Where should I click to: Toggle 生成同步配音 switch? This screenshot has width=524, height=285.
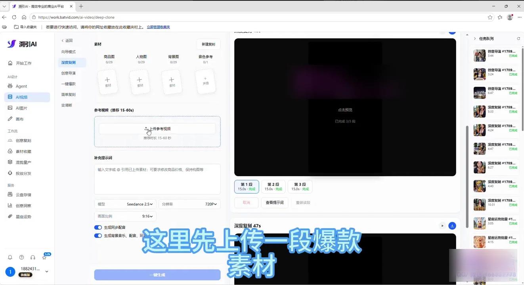[x=98, y=228]
